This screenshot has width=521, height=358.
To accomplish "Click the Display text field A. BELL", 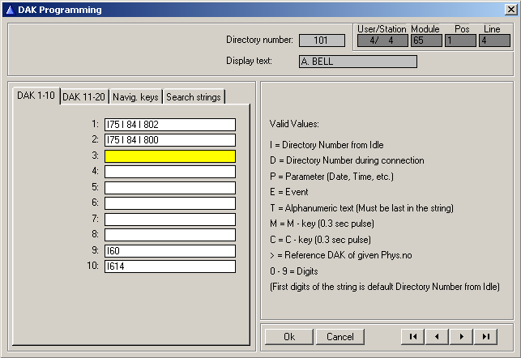I will click(357, 62).
